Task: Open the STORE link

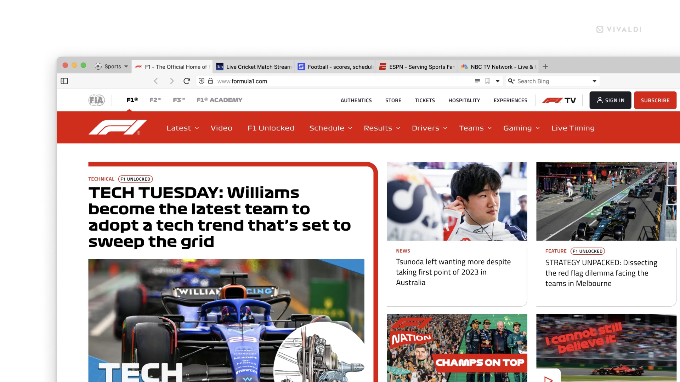Action: tap(393, 100)
